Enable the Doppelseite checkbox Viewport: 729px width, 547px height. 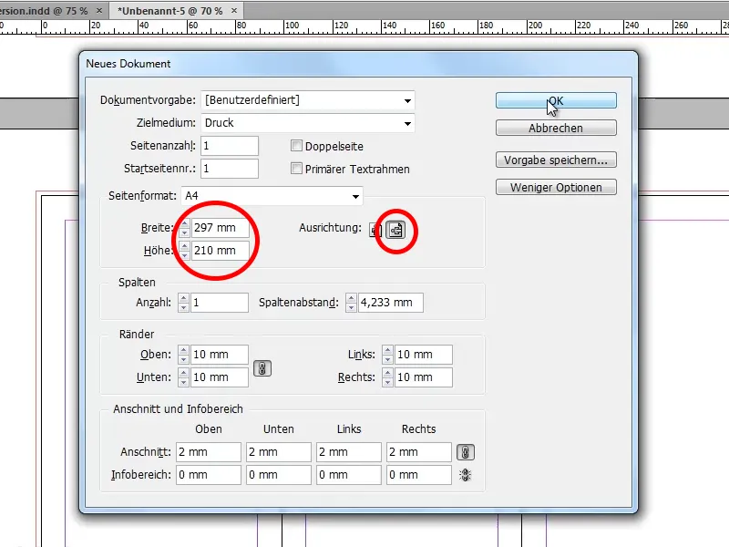coord(296,146)
